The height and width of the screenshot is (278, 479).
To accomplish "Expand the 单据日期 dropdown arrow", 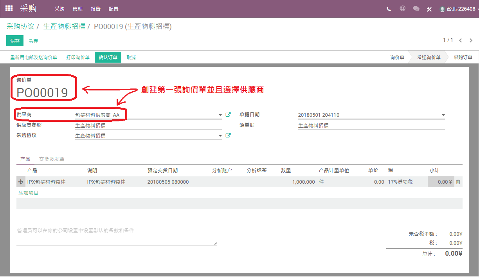I will pyautogui.click(x=443, y=115).
